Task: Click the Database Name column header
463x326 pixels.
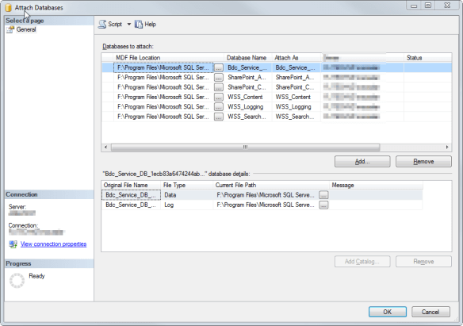Action: click(248, 58)
